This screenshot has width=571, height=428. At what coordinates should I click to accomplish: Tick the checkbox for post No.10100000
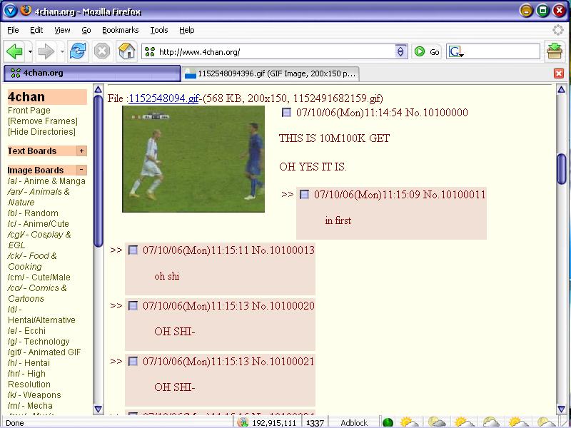[x=287, y=113]
